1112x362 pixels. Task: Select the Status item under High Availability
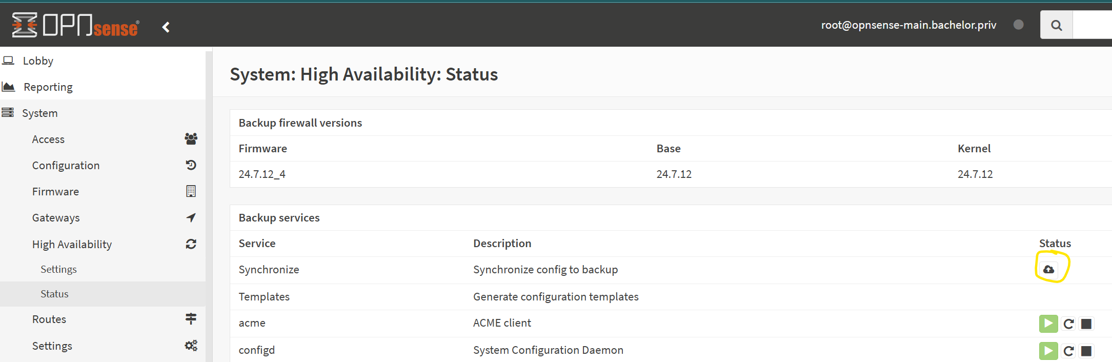54,294
